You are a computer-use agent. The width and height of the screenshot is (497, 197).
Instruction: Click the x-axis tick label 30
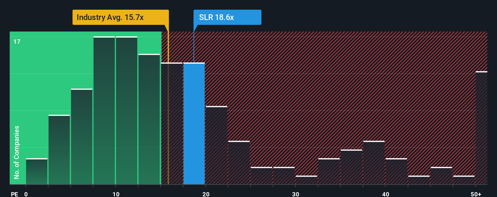(295, 194)
